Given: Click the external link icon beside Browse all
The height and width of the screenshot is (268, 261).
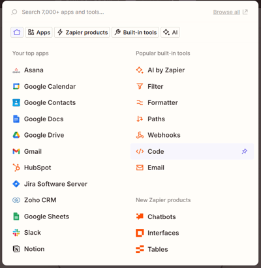Looking at the screenshot, I should pos(245,12).
